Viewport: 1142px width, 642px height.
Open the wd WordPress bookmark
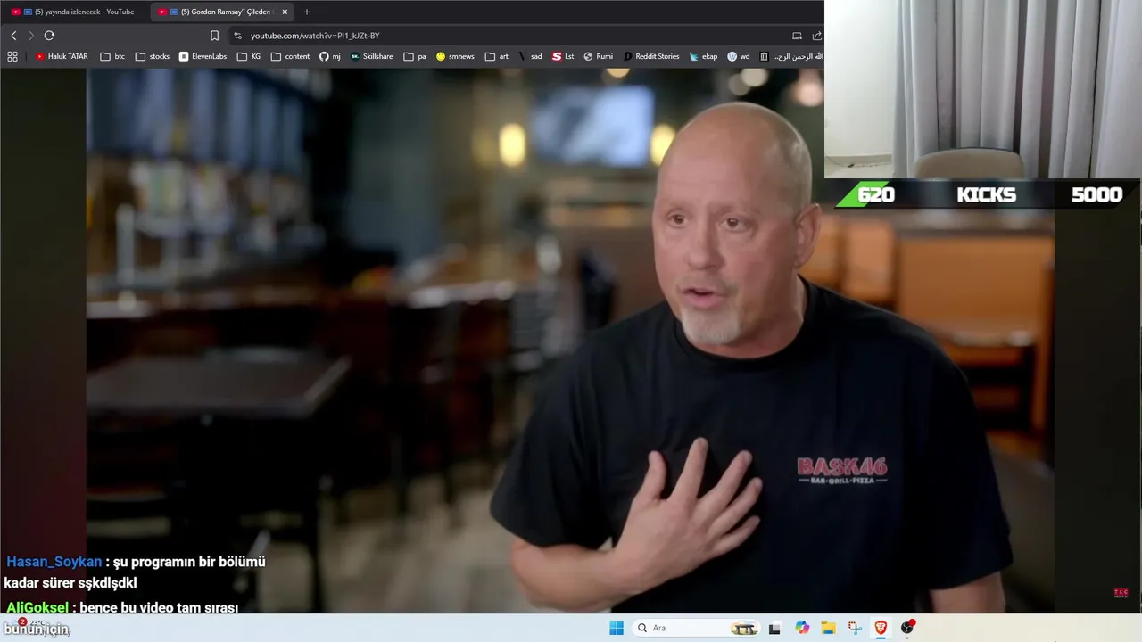(739, 56)
